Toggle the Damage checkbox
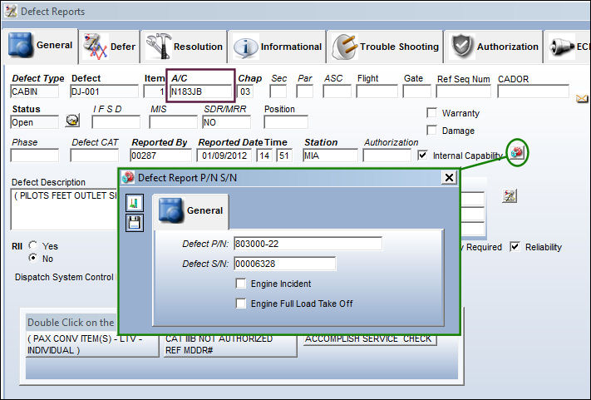The image size is (591, 400). click(x=431, y=131)
